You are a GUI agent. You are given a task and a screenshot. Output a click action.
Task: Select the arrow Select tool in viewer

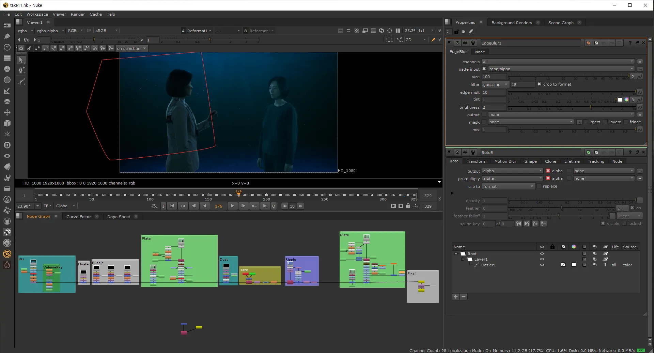[x=21, y=60]
